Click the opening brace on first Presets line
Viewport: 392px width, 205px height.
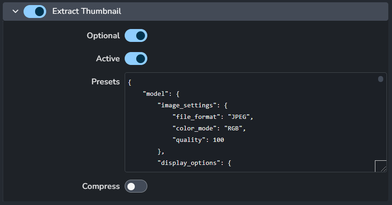130,82
